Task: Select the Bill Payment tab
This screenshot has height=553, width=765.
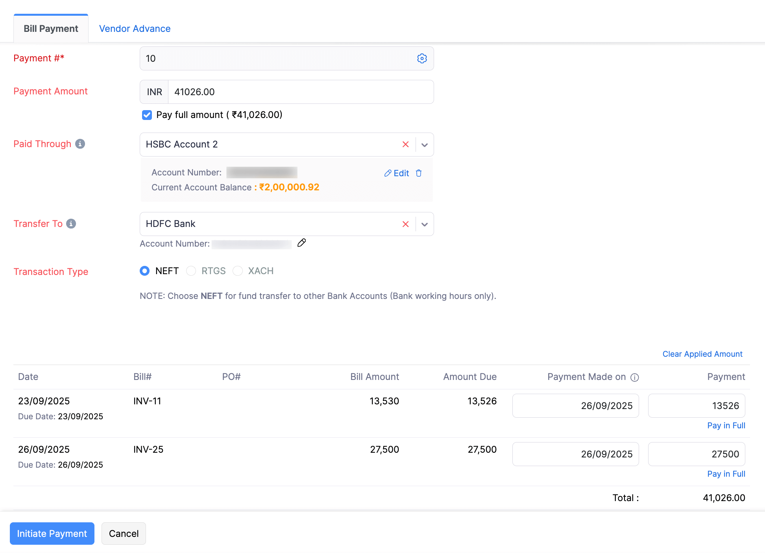Action: pyautogui.click(x=51, y=29)
